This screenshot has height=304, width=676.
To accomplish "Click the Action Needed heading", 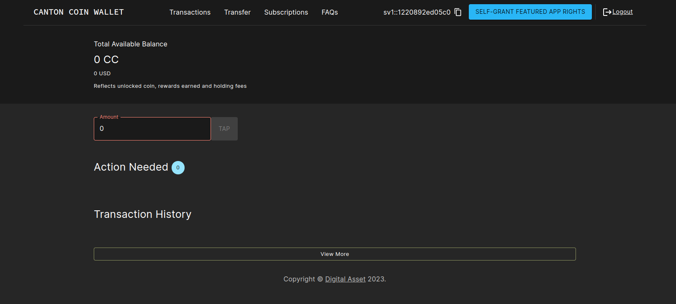I will [x=131, y=167].
